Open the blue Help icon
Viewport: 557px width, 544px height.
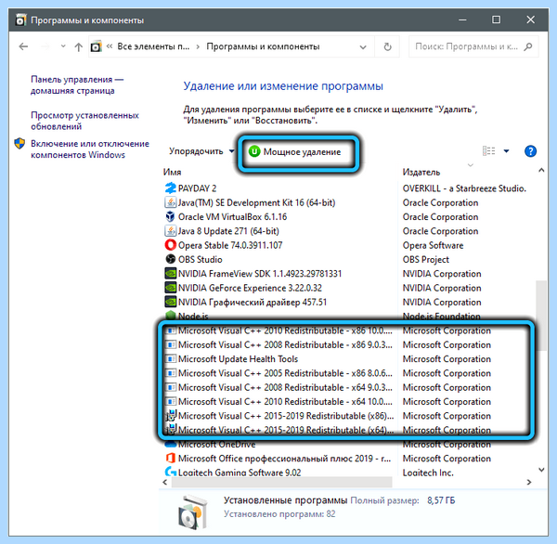(530, 151)
